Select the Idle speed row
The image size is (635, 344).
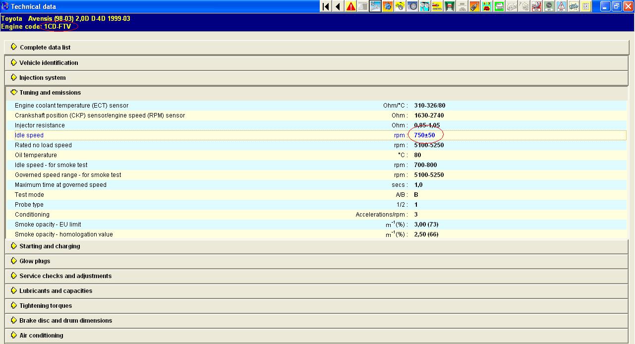point(29,135)
